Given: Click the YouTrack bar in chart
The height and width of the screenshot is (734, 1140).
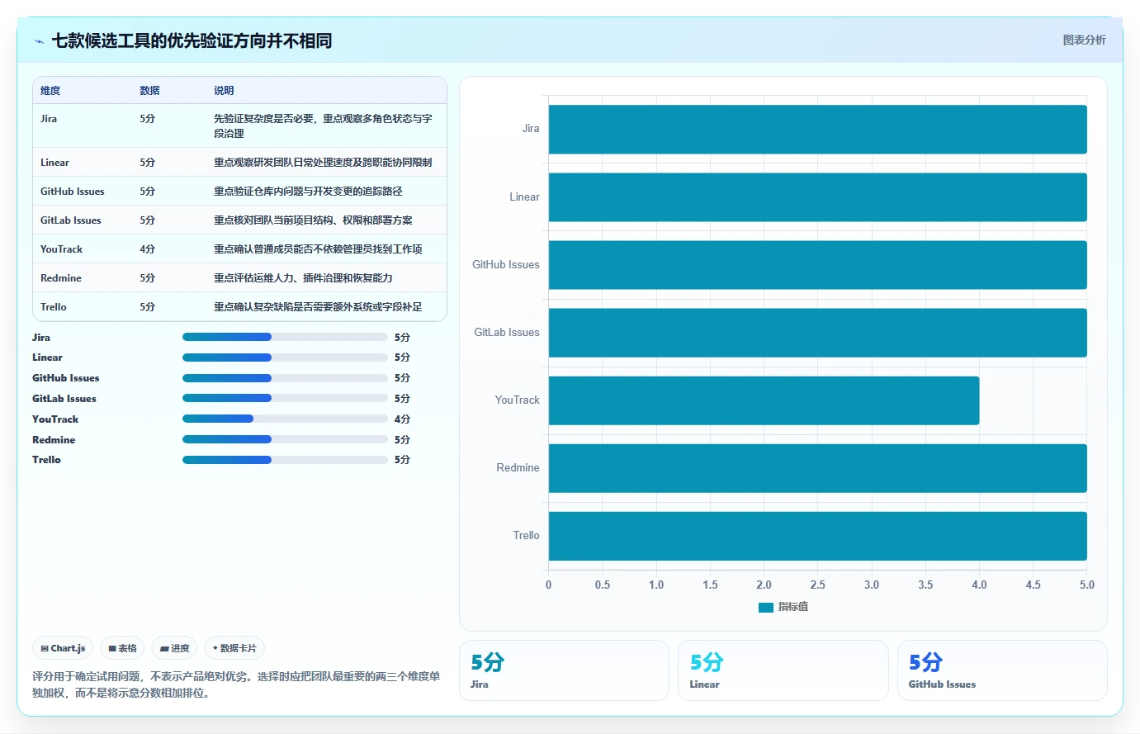Looking at the screenshot, I should point(764,400).
